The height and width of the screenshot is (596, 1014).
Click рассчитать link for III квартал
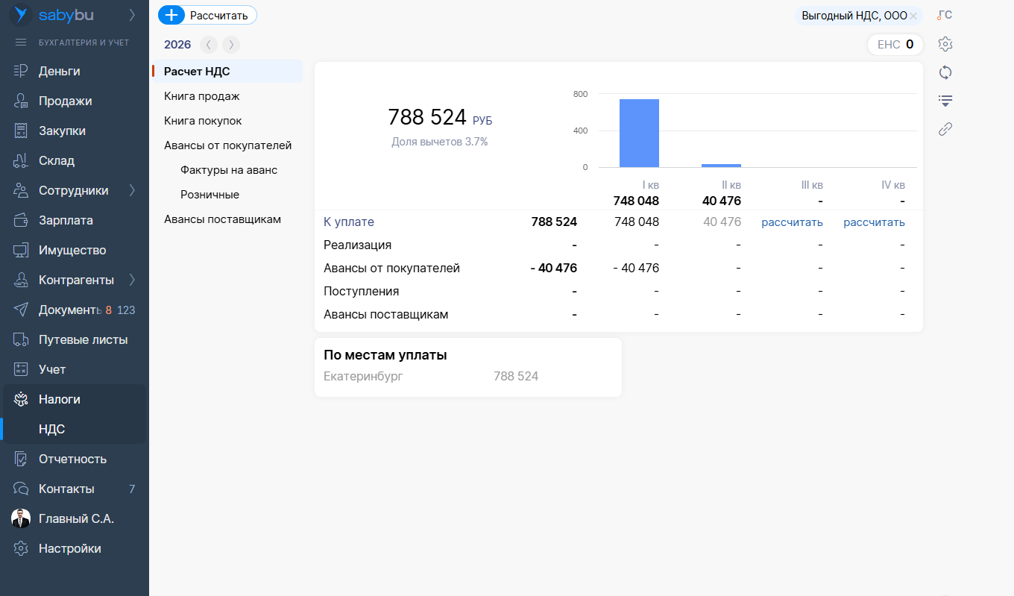792,222
